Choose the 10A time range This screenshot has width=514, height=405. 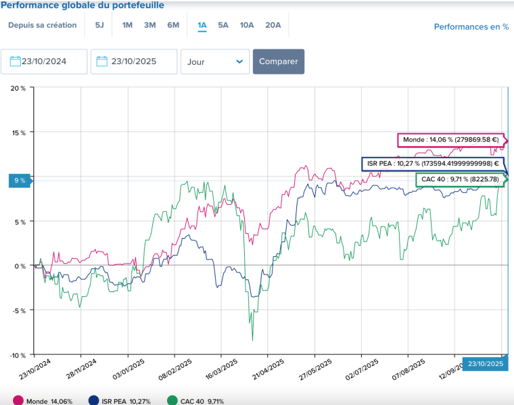click(247, 26)
